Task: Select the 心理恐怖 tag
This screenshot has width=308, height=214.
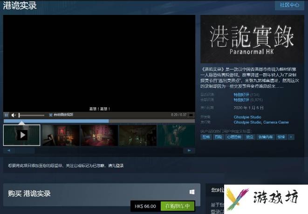Action: coord(234,137)
